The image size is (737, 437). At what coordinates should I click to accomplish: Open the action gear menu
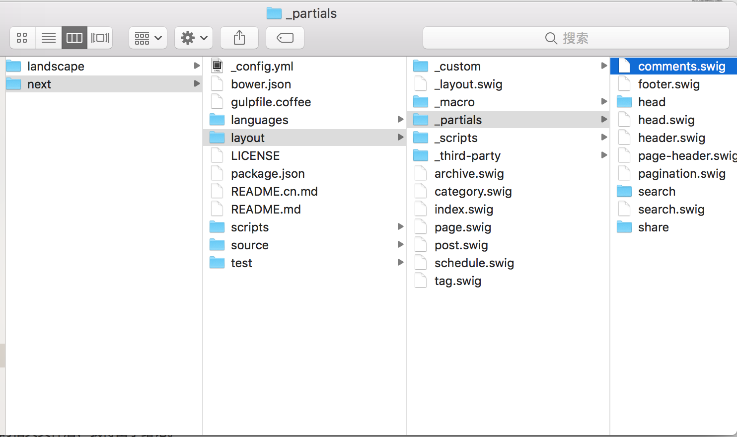(x=194, y=38)
